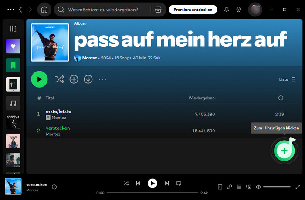Image resolution: width=305 pixels, height=200 pixels.
Task: Expand the library sidebar icon
Action: tap(13, 29)
